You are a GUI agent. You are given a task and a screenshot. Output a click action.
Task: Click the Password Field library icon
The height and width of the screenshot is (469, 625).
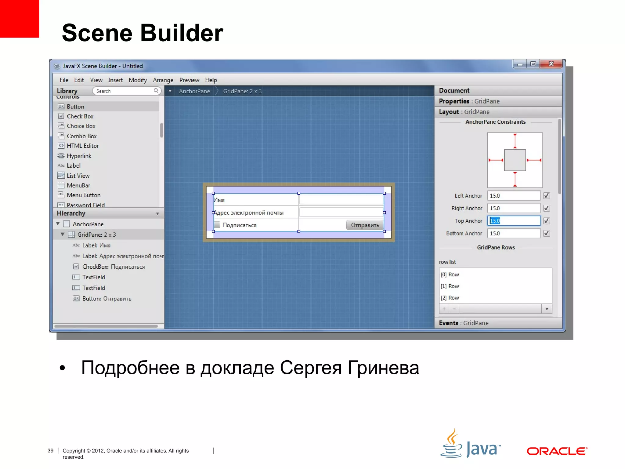[61, 205]
